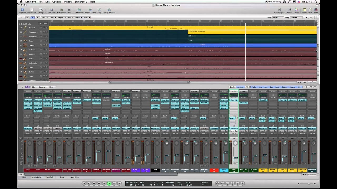Switch to the Sample Editor tab
337x189 pixels.
point(37,177)
